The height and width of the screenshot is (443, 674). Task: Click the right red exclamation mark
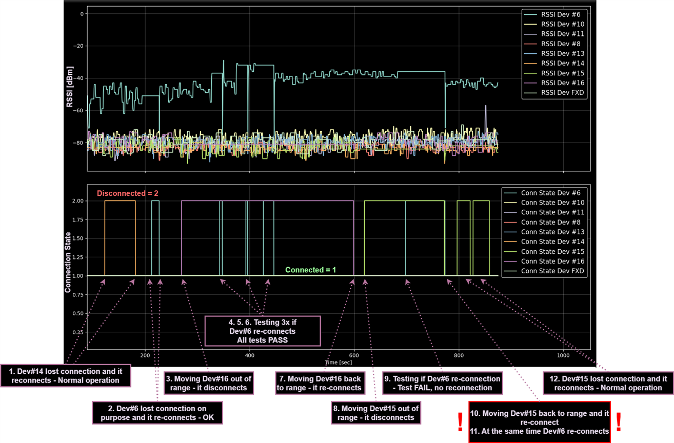pyautogui.click(x=619, y=421)
